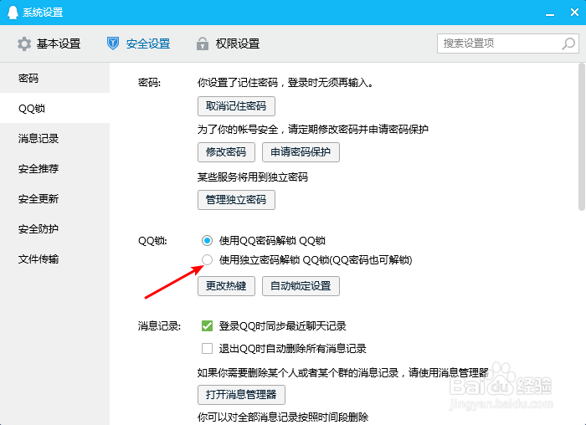Click the 密码: section label
Image resolution: width=586 pixels, height=425 pixels.
(149, 83)
